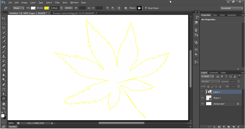Open the Essentials workspace dropdown
This screenshot has height=129, width=245.
coord(232,8)
